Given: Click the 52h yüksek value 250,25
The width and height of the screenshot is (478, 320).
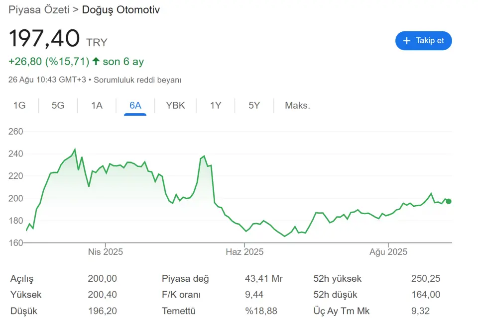Looking at the screenshot, I should 426,279.
